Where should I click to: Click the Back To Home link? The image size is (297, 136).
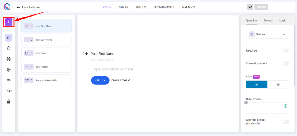(x=29, y=7)
